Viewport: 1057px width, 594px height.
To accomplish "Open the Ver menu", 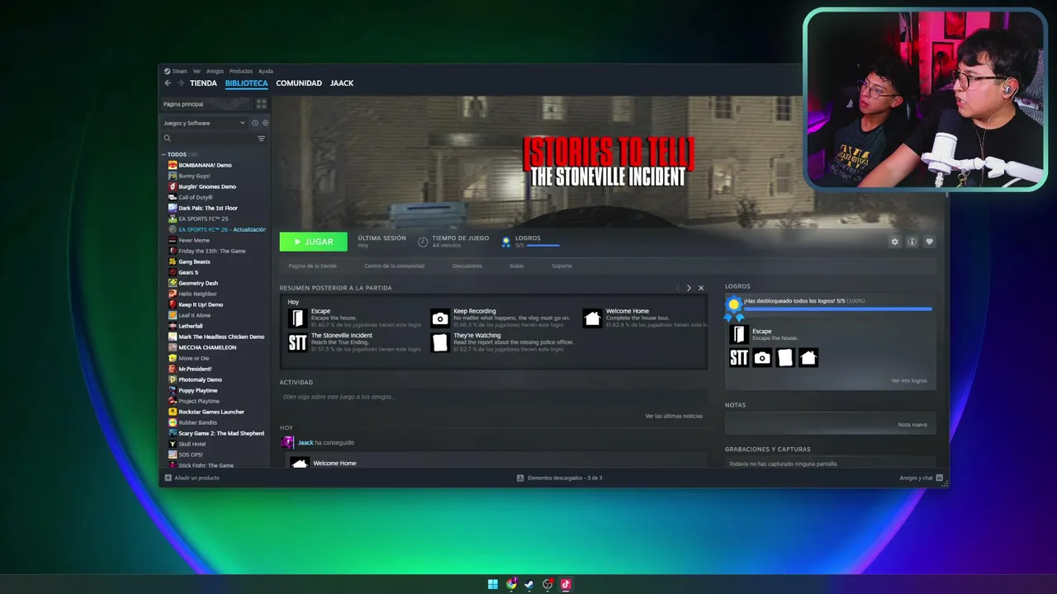I will coord(197,71).
